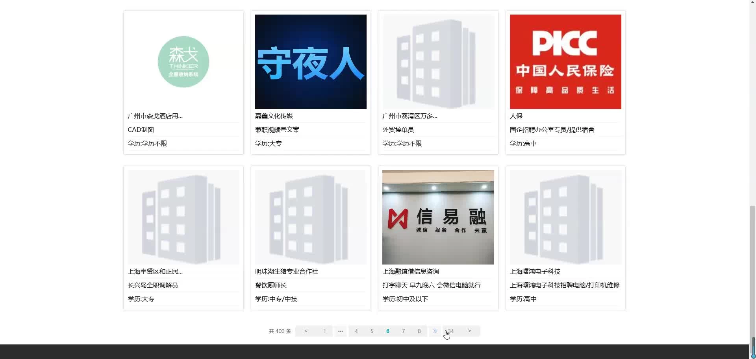This screenshot has height=359, width=756.
Task: Open company 嘉鑫文化传媒
Action: (x=274, y=116)
